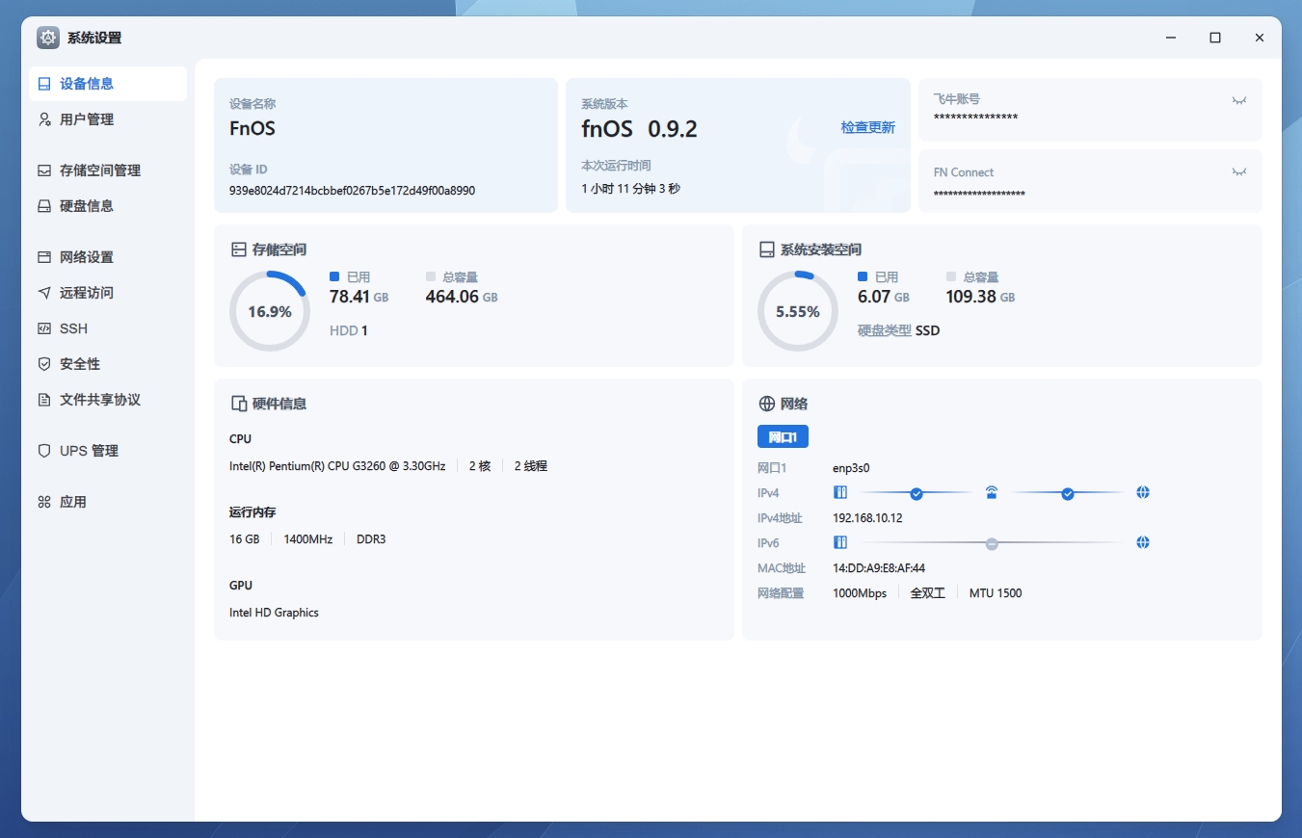
Task: Click the 16.9% storage usage ring
Action: pyautogui.click(x=269, y=311)
